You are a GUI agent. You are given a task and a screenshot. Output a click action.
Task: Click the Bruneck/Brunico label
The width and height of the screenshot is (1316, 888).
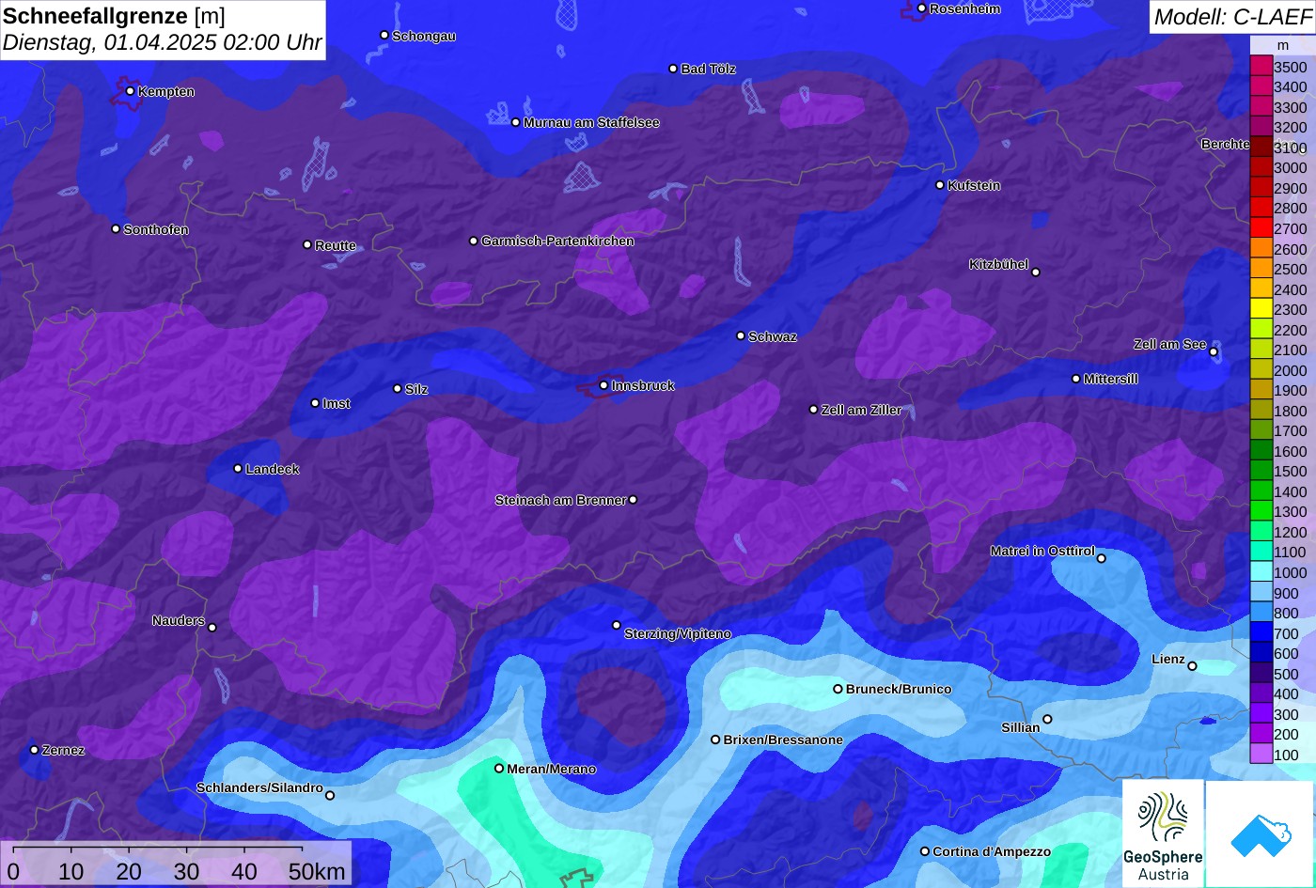pos(899,689)
